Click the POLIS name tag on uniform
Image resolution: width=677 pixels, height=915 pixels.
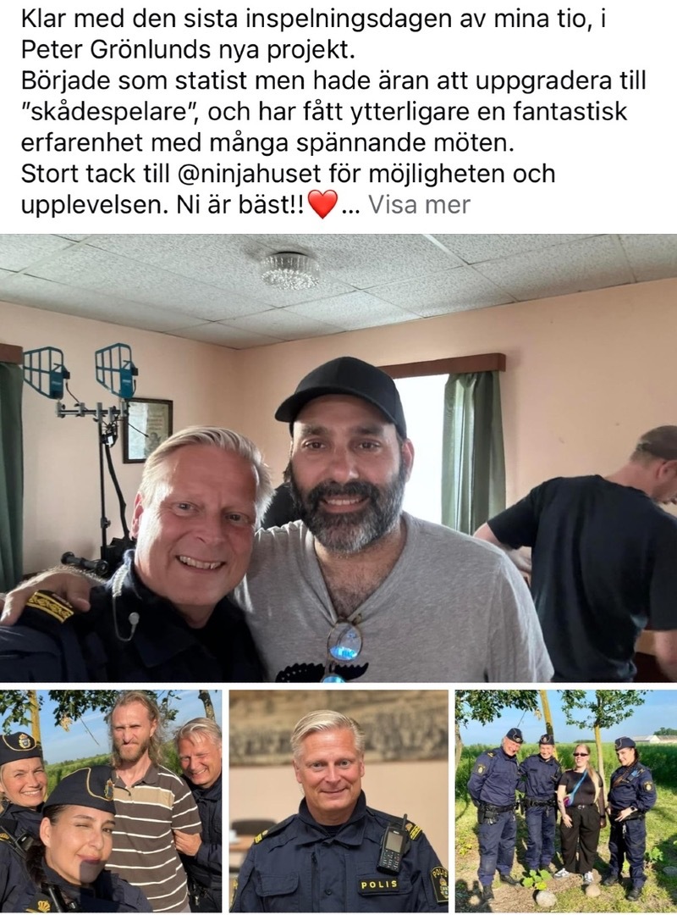coord(379,884)
